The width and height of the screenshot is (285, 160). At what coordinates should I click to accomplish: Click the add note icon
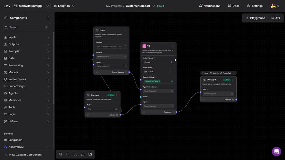click(90, 154)
